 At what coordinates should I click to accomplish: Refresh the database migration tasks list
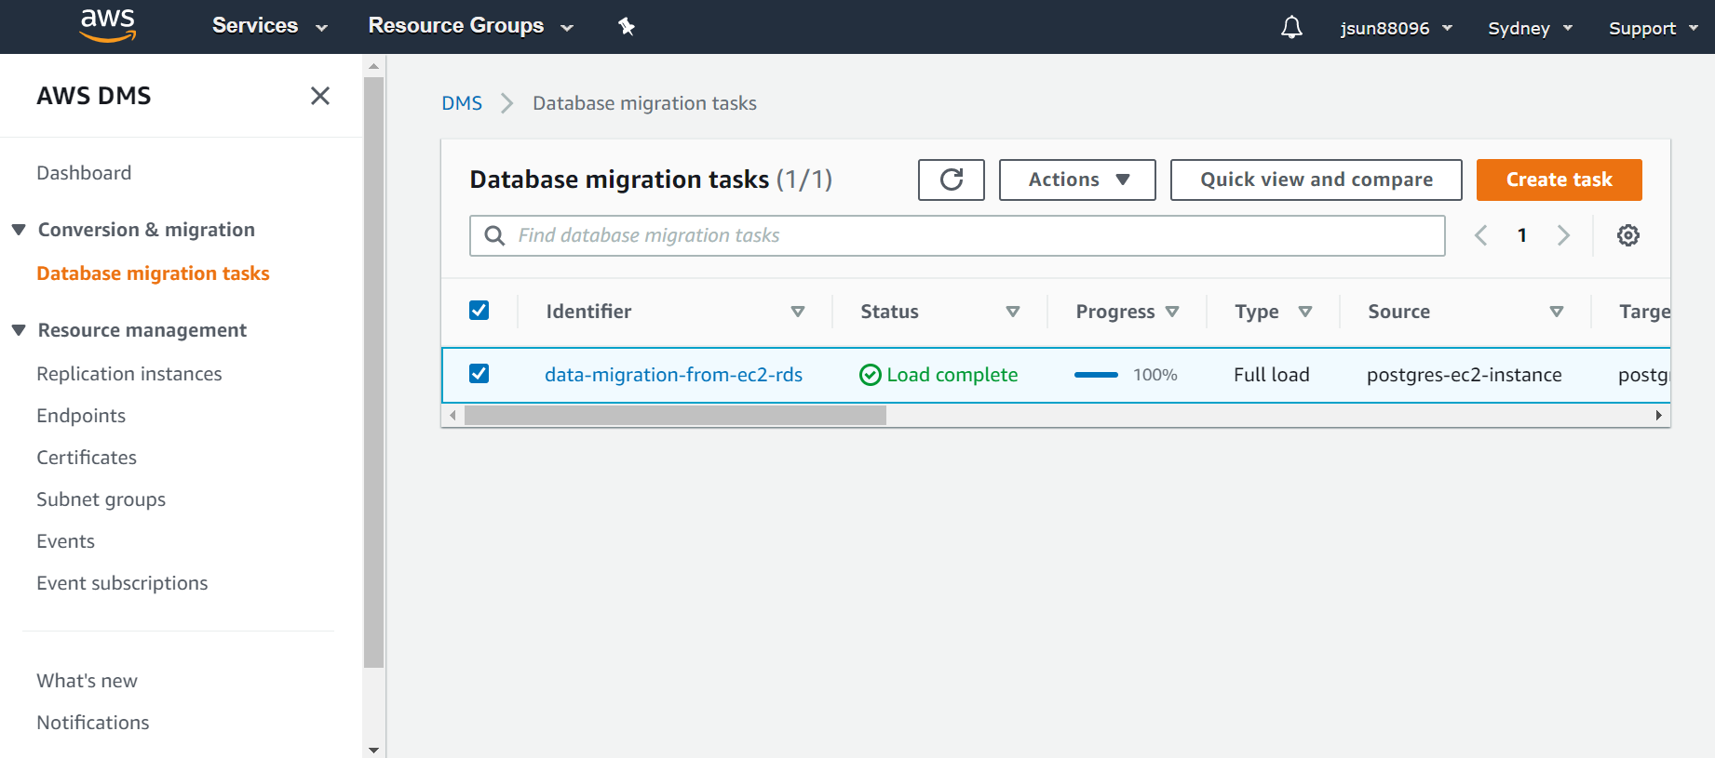951,180
